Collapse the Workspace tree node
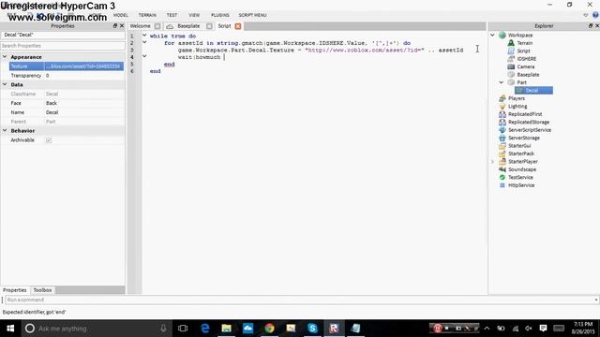Image resolution: width=600 pixels, height=337 pixels. (493, 36)
